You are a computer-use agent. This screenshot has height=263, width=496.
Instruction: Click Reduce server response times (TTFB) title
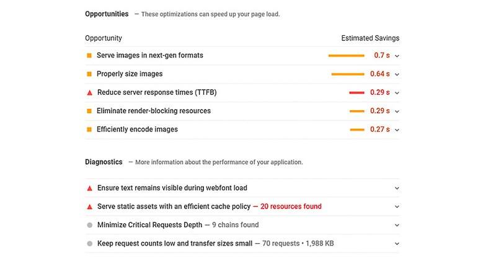(x=157, y=92)
